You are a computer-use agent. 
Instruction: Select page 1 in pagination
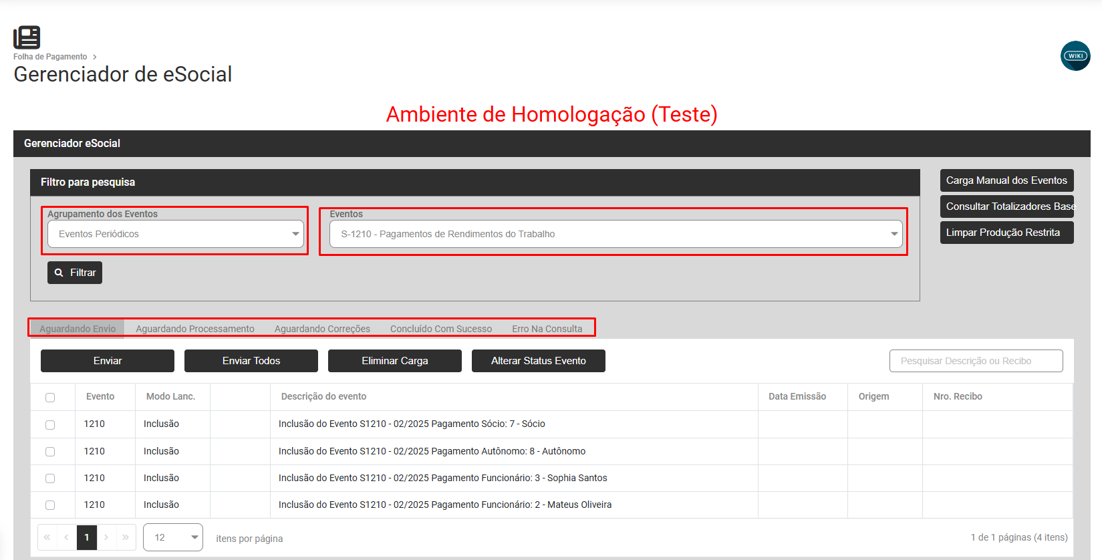point(87,537)
